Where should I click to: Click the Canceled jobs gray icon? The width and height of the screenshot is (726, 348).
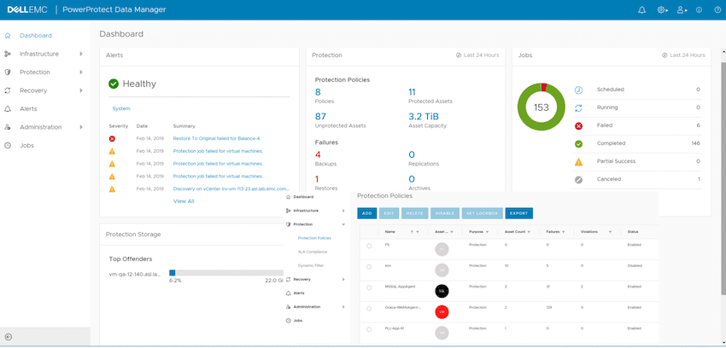tap(578, 180)
